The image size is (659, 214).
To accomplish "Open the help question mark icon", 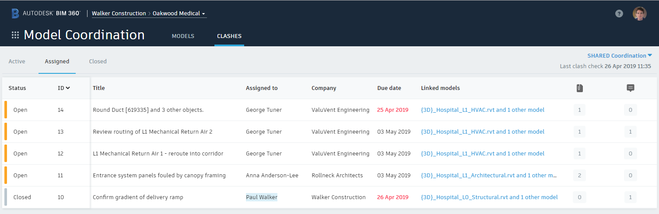I will (x=619, y=14).
